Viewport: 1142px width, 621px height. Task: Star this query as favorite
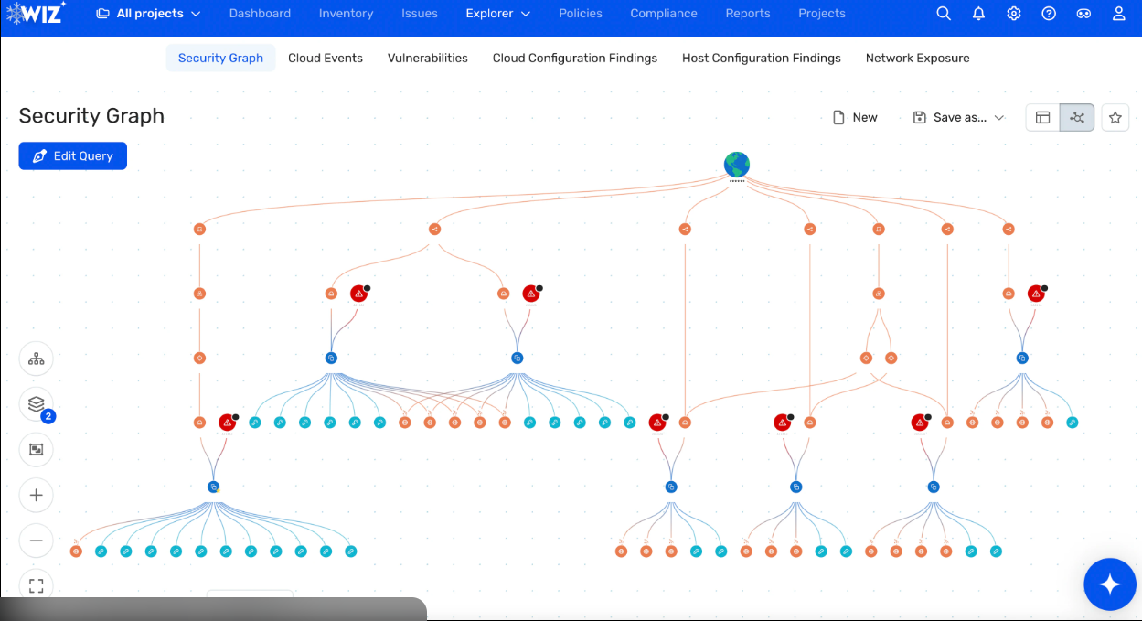1115,117
